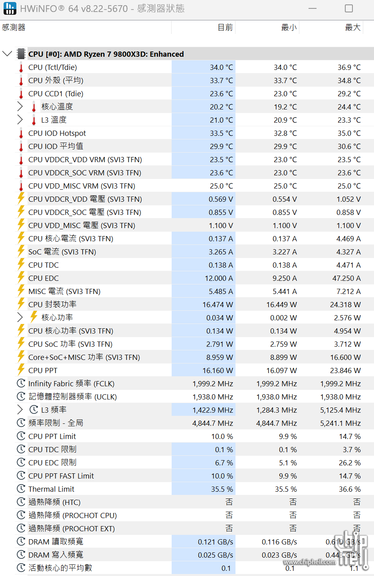Viewport: 374px width, 576px height.
Task: Click the current value 34.0 °C
Action: point(222,67)
